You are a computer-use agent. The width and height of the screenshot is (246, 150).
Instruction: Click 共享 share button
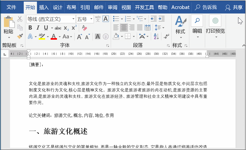(234, 7)
